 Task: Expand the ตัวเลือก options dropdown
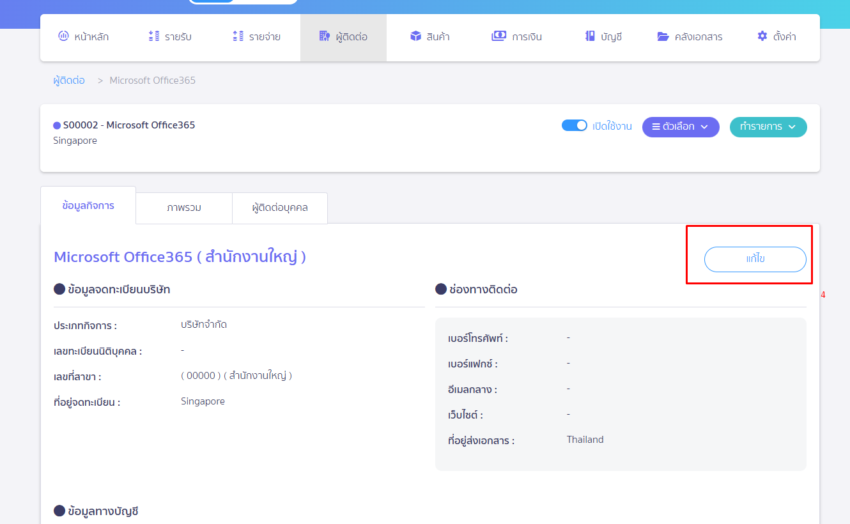point(681,127)
